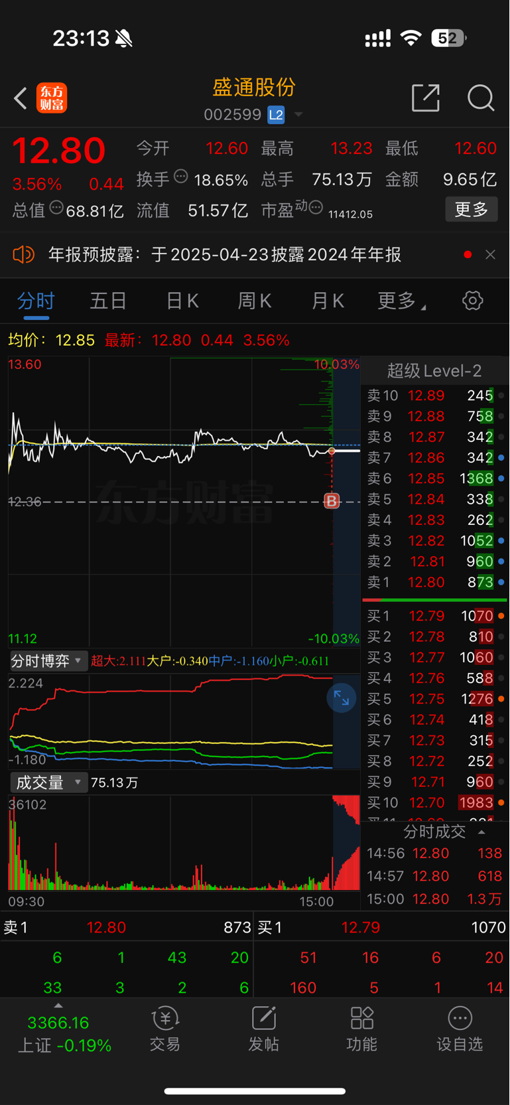The image size is (510, 1105).
Task: Select the 买1 12.79 order book row
Action: click(434, 617)
